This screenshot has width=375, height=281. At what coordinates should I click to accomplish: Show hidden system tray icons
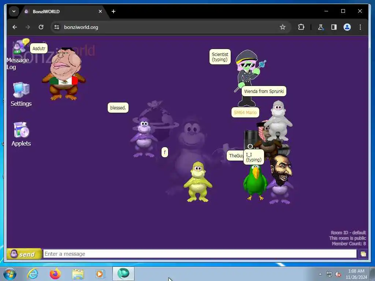coord(320,274)
